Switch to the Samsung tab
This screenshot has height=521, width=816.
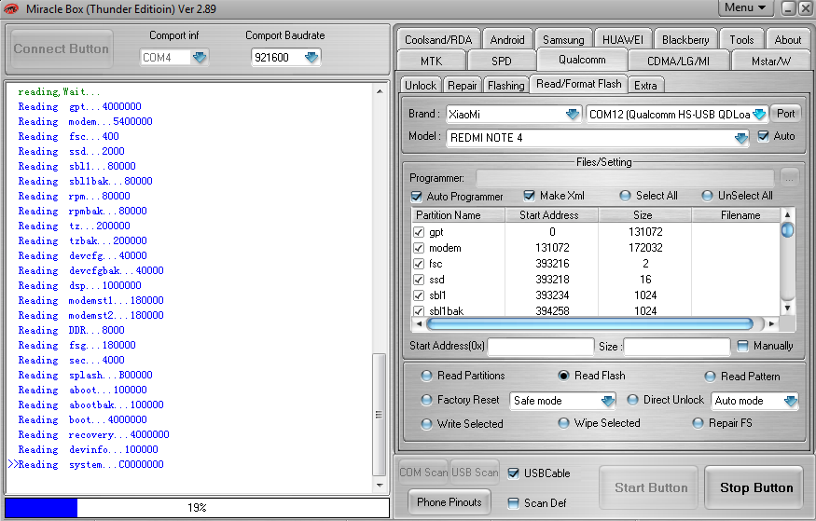563,39
